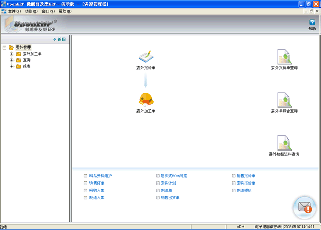
Task: Open 委外单综合查询 query icon
Action: pos(284,100)
